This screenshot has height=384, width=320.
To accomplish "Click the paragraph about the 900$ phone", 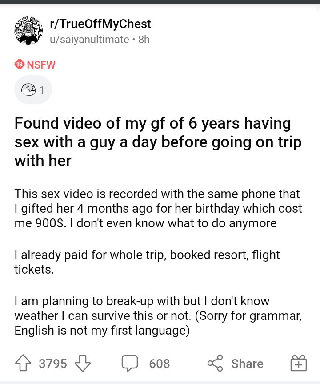I will tap(158, 208).
